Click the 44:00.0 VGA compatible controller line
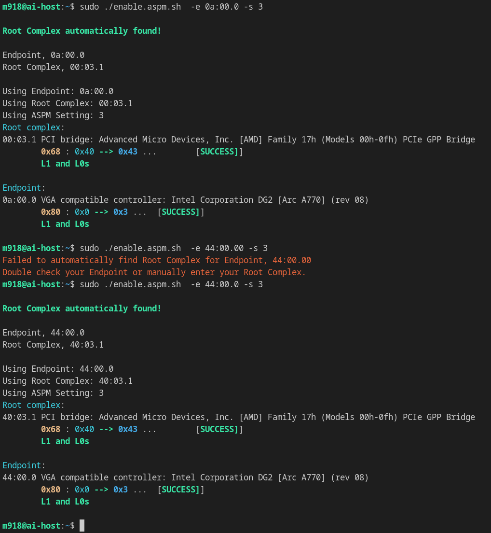491x533 pixels. click(186, 477)
